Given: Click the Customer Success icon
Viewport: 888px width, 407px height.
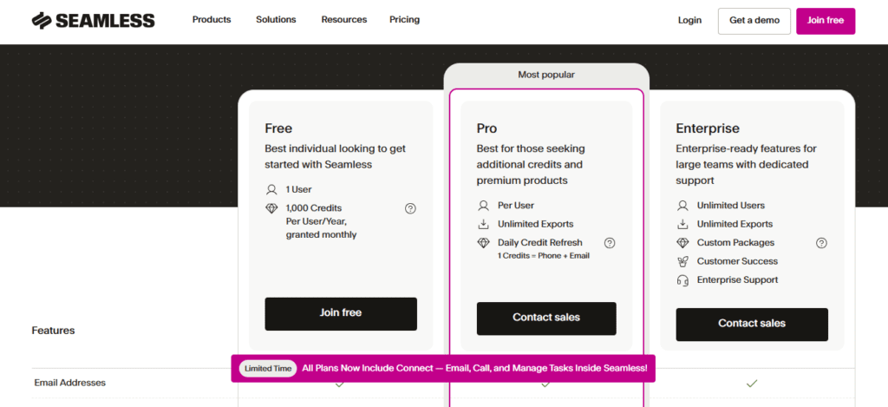Looking at the screenshot, I should [x=682, y=261].
